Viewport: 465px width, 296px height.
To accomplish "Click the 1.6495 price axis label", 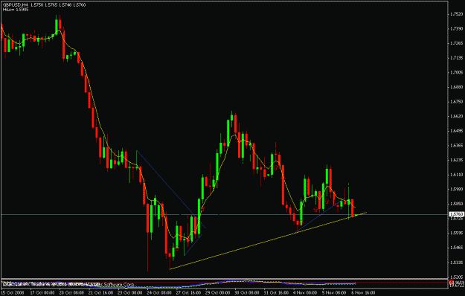I will click(x=457, y=131).
